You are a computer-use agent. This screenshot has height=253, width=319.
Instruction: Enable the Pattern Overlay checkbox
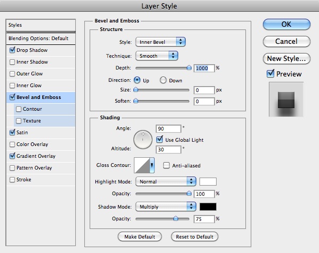12,168
